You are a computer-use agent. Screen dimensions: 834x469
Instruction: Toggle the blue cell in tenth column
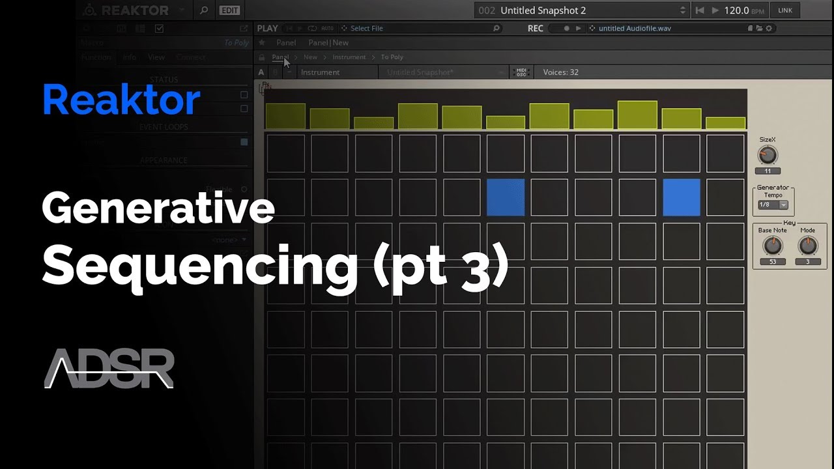[682, 197]
